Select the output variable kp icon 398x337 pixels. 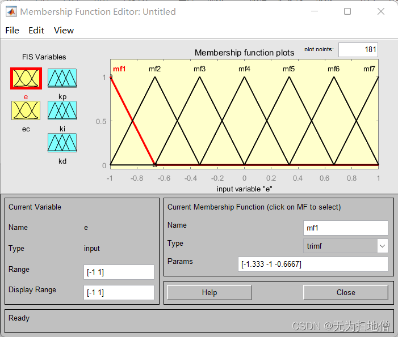(x=62, y=78)
